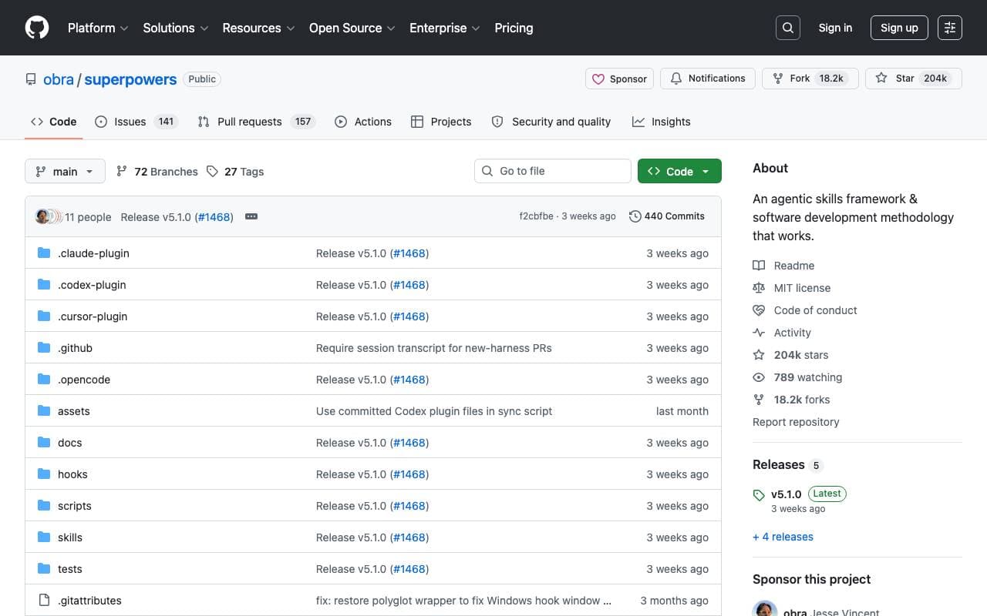This screenshot has width=987, height=616.
Task: Click the Sign in button
Action: click(x=835, y=28)
